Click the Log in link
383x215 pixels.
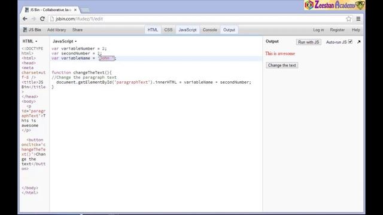pyautogui.click(x=318, y=30)
